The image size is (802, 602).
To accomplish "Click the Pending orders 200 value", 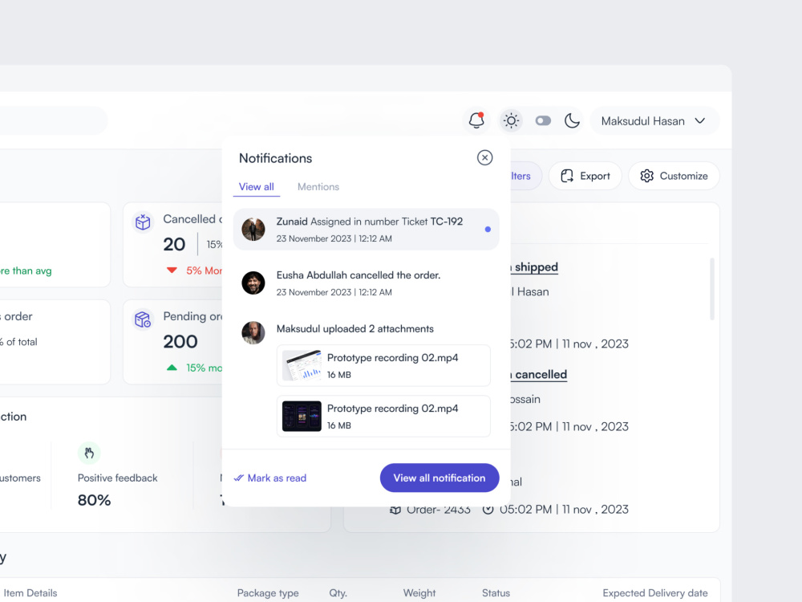I will click(180, 341).
